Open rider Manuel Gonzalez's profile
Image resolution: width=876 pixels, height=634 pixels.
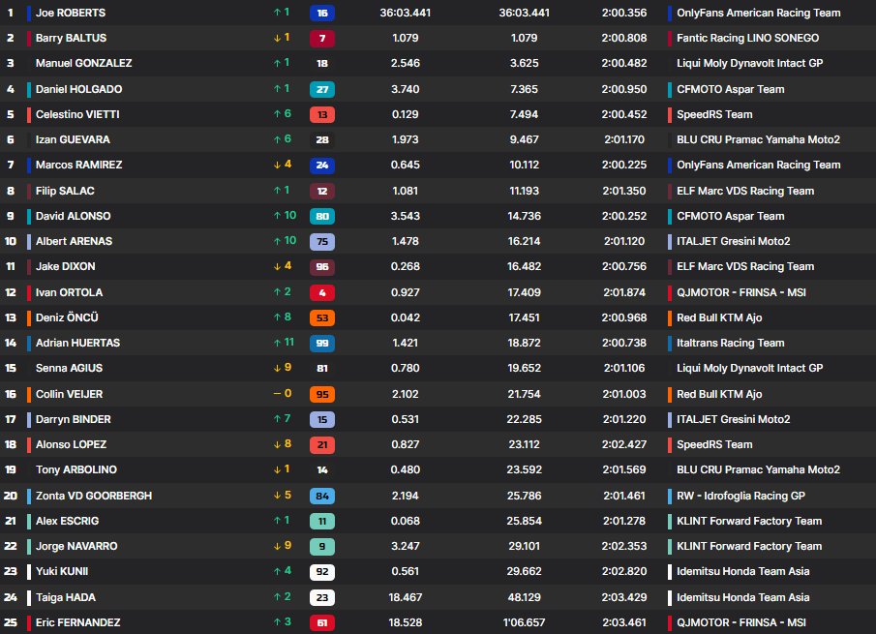83,63
